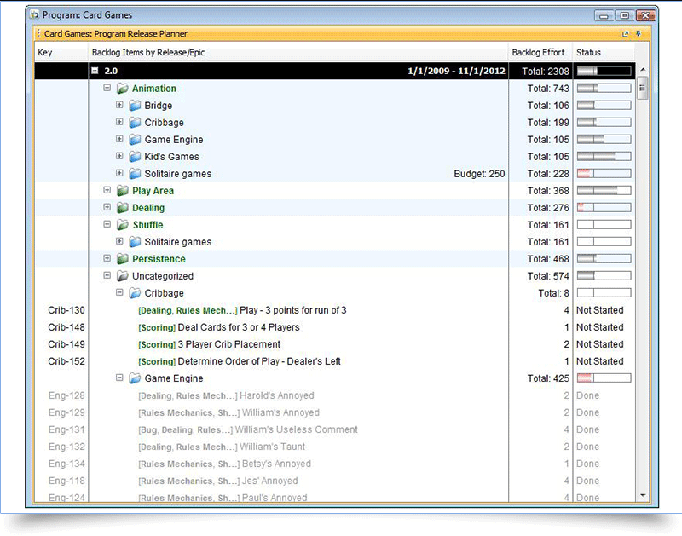Click the blue Bridge folder icon

click(x=135, y=106)
